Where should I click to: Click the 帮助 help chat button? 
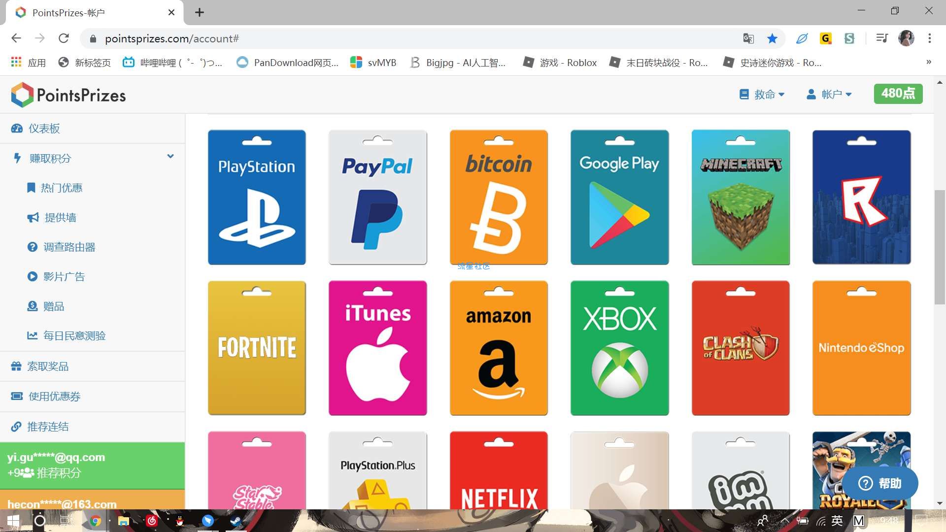coord(880,483)
